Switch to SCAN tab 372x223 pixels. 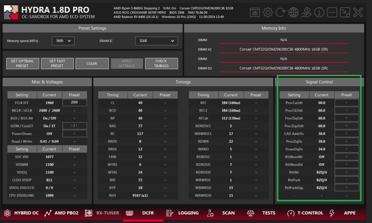pos(228,213)
